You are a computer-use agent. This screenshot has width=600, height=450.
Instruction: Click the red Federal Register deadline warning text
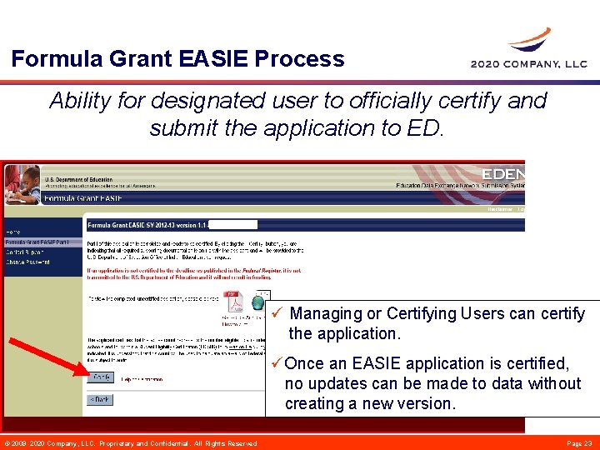194,273
